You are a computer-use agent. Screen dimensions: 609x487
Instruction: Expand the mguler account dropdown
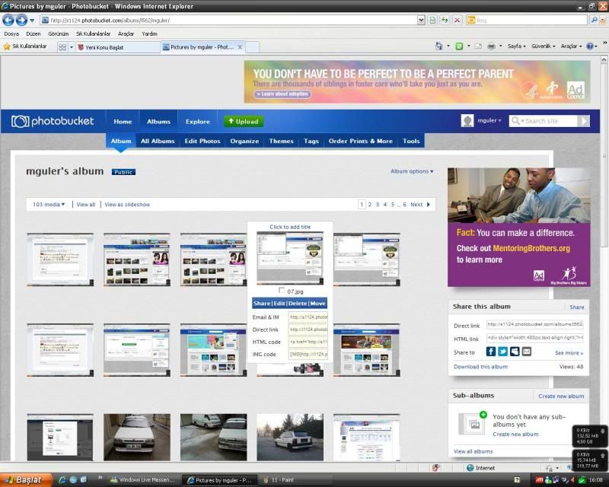click(489, 121)
